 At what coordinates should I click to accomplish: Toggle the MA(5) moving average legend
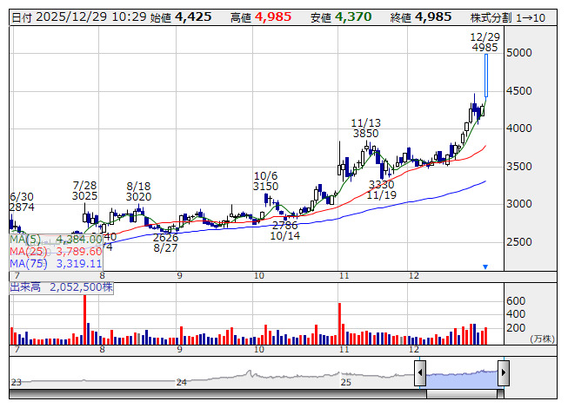click(56, 239)
